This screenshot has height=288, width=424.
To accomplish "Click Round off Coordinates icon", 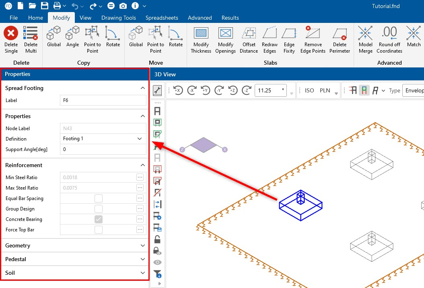I will (389, 33).
